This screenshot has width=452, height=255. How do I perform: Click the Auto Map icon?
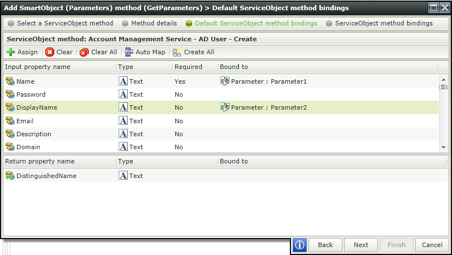click(129, 52)
